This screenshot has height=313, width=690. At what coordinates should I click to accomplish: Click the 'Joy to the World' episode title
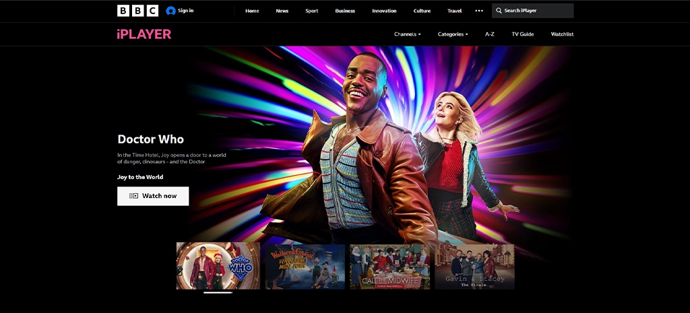click(140, 177)
